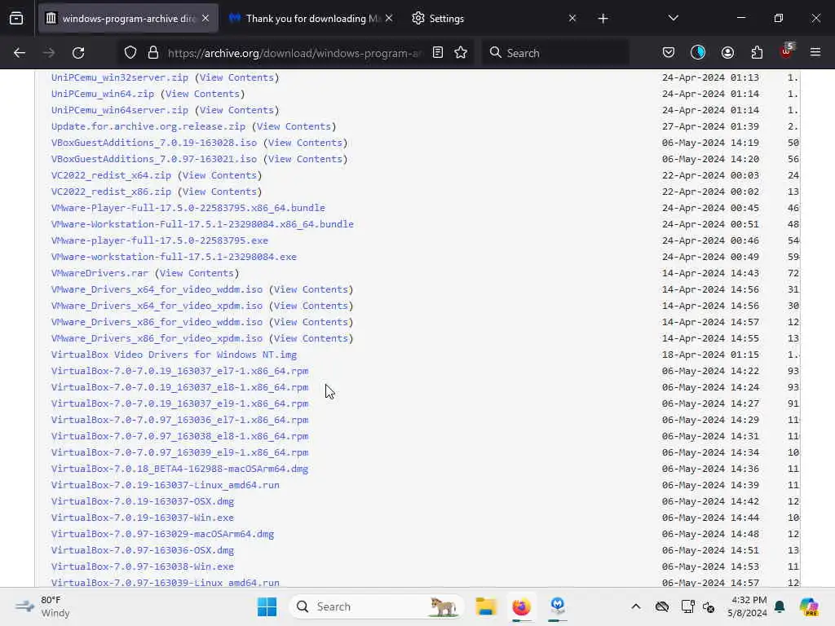Download Update.for.archive.org.release.zip
Screen dimensions: 835x626
148,126
